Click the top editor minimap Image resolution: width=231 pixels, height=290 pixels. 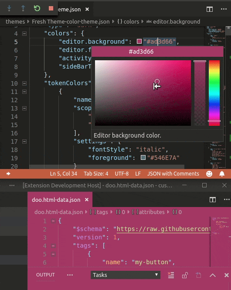click(215, 97)
